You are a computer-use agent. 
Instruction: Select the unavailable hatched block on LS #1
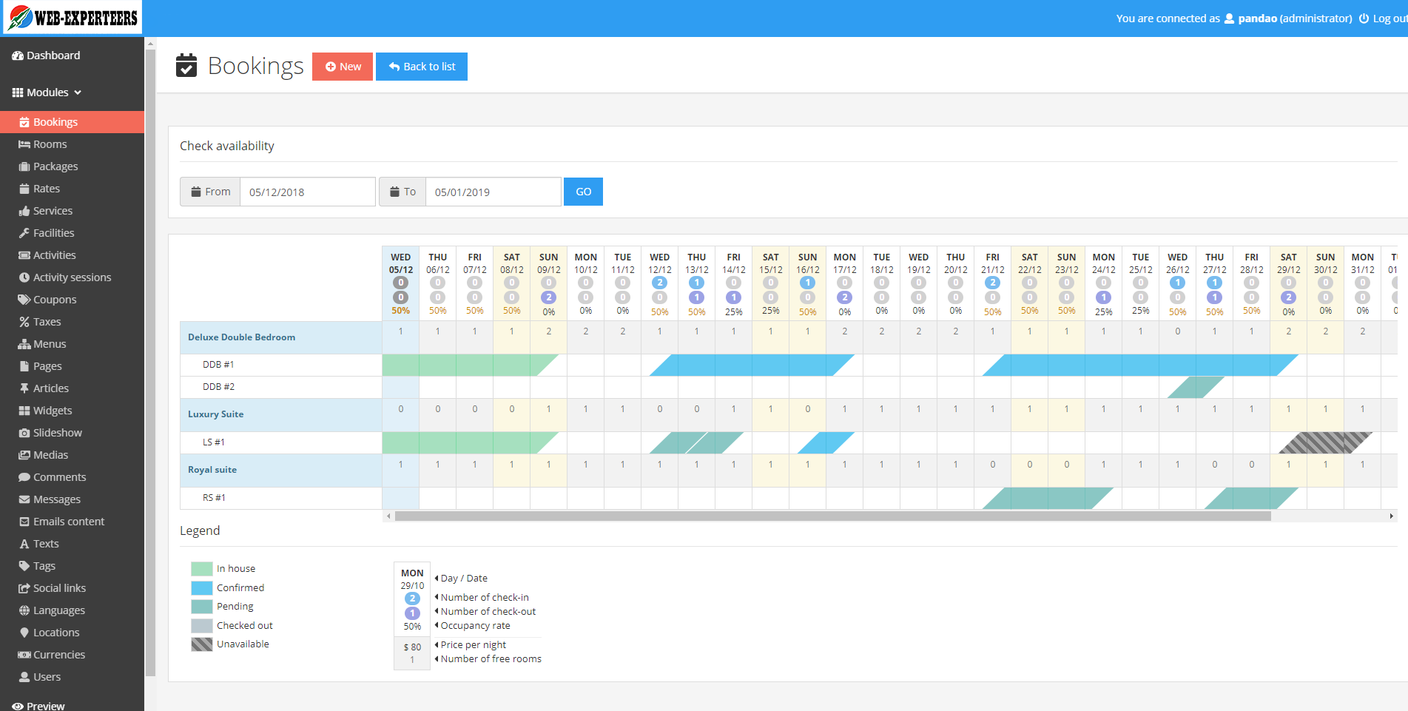point(1324,442)
